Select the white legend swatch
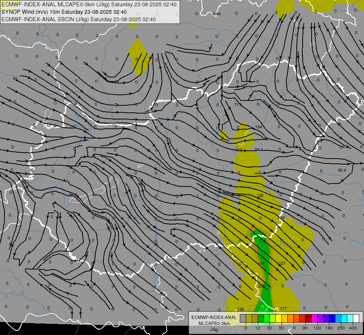364x335 pixels. (356, 318)
